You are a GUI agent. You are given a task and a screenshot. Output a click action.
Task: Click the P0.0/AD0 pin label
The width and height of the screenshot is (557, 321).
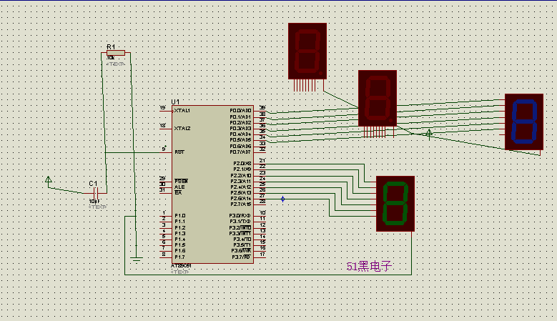coord(240,110)
